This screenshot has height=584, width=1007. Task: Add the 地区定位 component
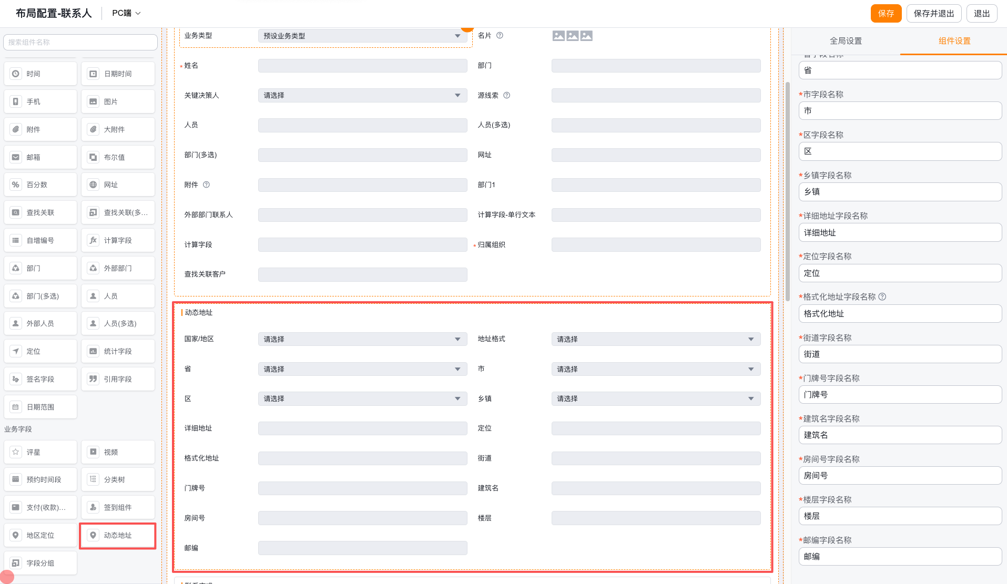pos(40,535)
